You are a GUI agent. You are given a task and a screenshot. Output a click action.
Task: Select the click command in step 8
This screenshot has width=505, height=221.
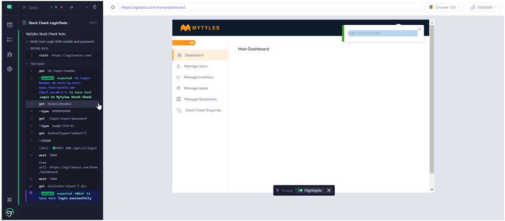pos(62,141)
